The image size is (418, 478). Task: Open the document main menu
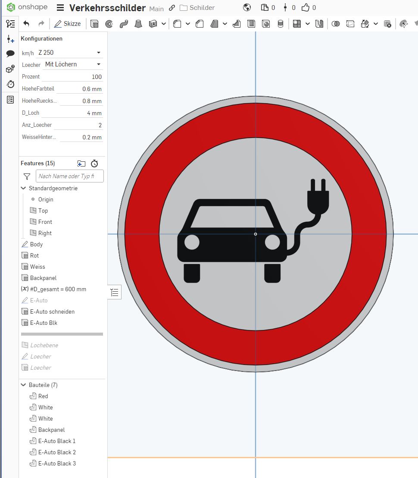click(x=60, y=7)
